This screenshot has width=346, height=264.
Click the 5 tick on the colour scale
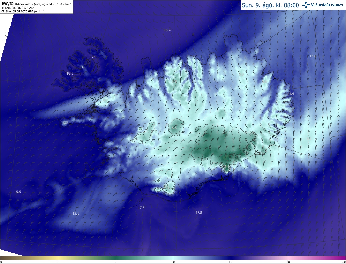115,262
